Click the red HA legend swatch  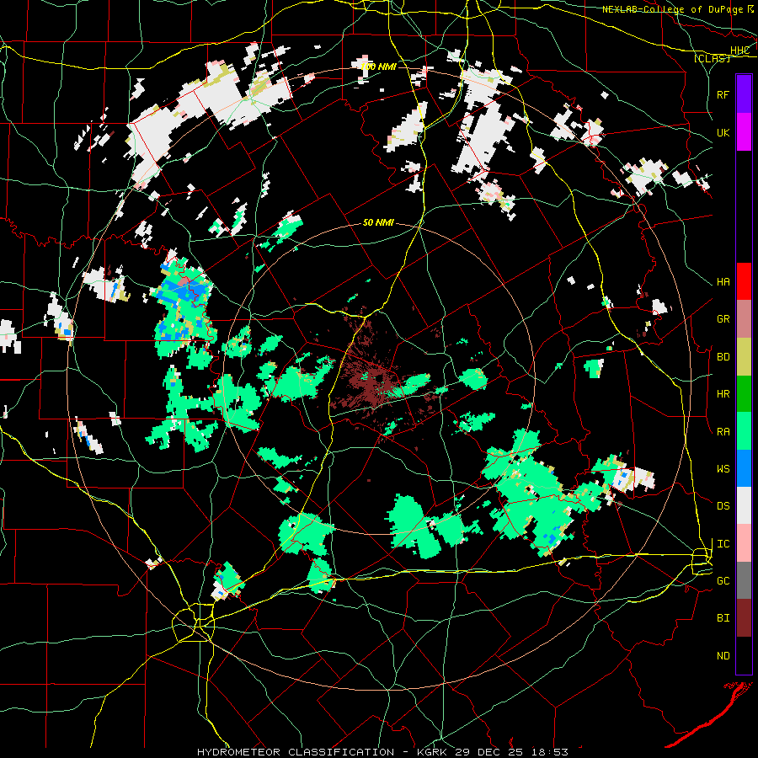744,281
